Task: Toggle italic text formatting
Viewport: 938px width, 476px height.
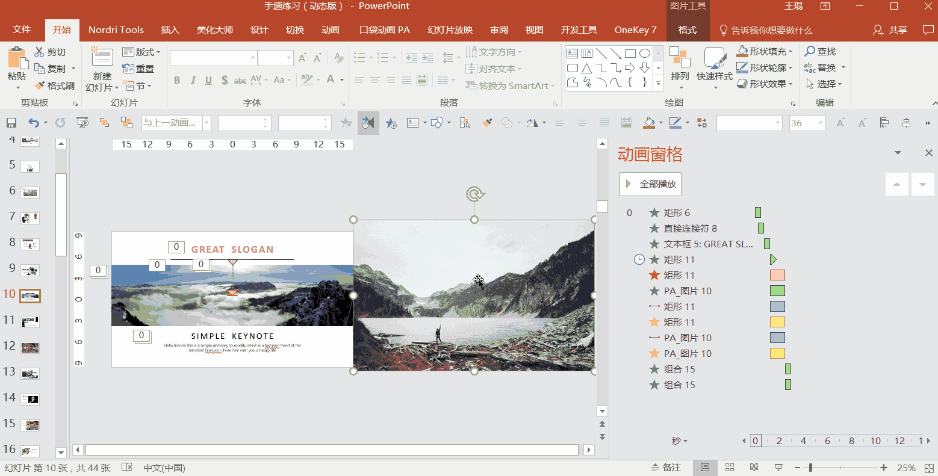Action: click(x=193, y=80)
